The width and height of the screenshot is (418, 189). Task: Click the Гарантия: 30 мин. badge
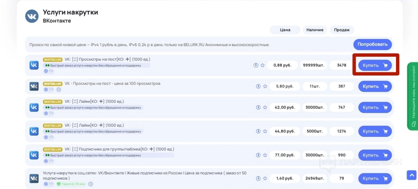71,184
